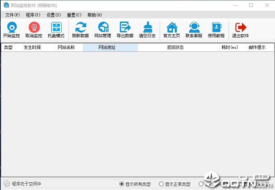The width and height of the screenshot is (275, 190).
Task: Sort by the 网站地址 column header
Action: tap(110, 47)
